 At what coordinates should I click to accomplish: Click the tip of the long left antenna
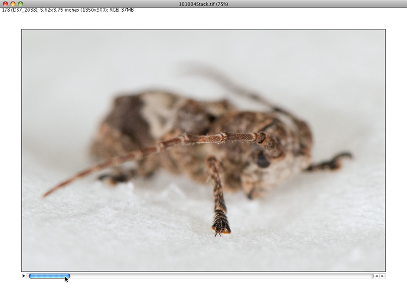(46, 194)
